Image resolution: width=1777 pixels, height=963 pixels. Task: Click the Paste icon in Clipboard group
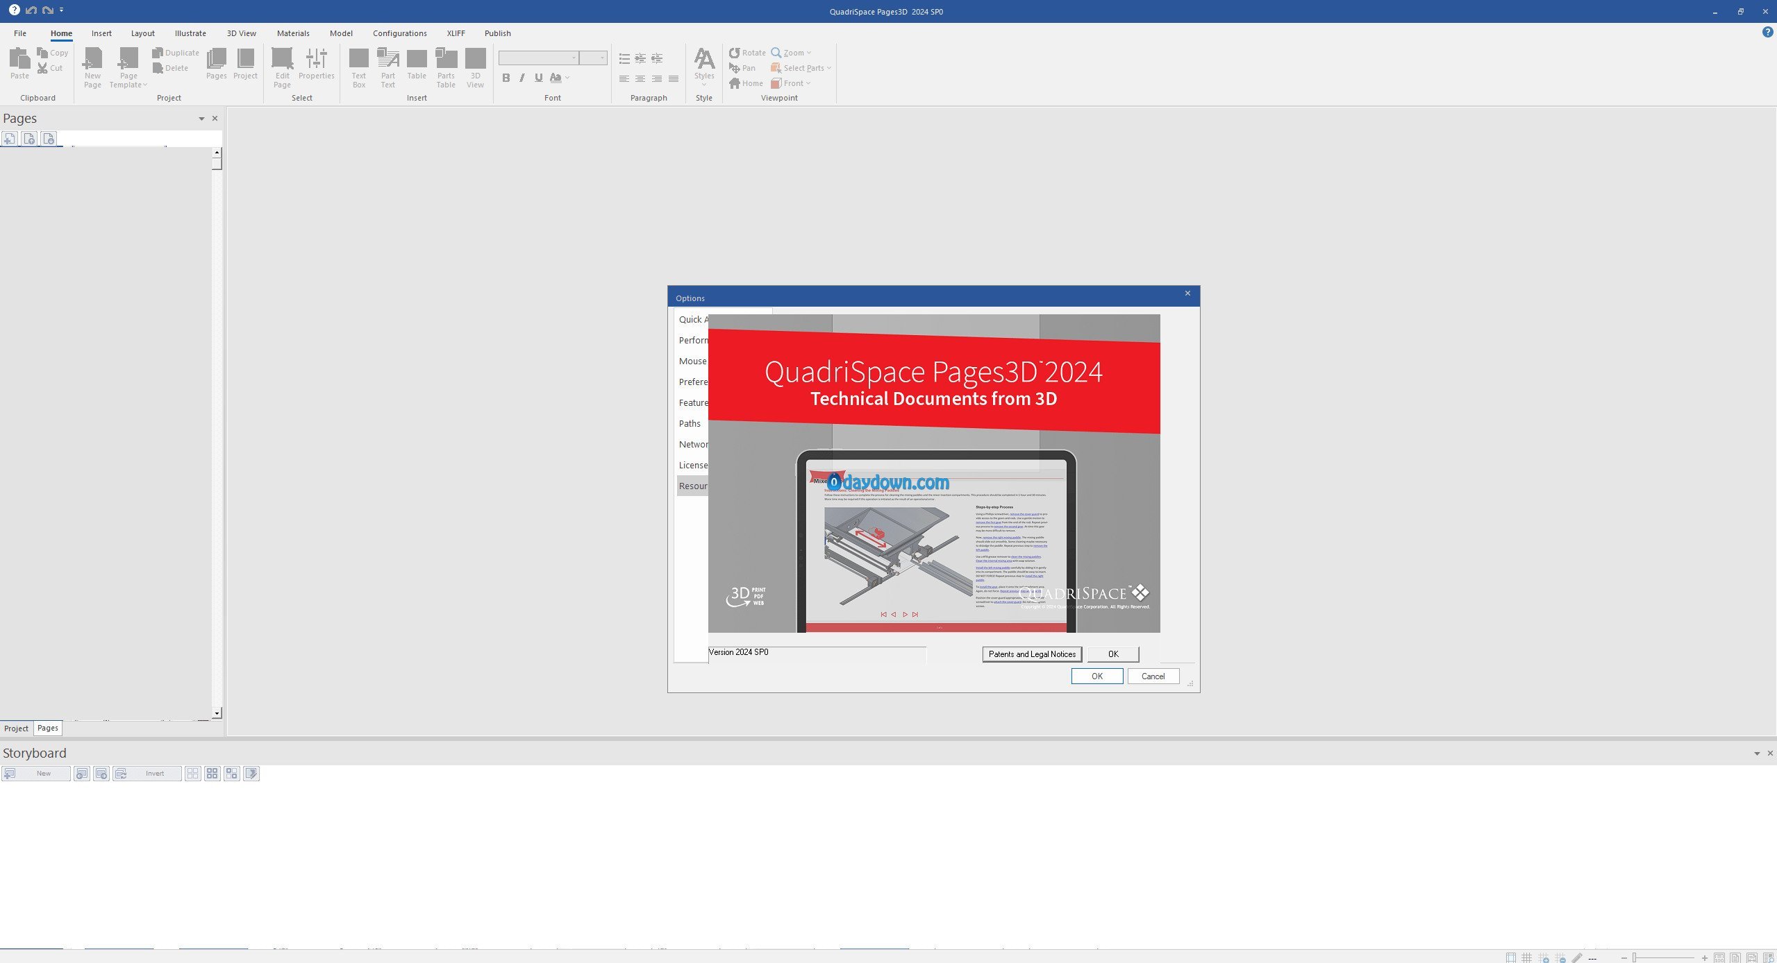(19, 59)
